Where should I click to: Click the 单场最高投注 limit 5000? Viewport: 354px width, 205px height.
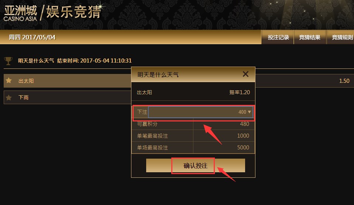[243, 147]
